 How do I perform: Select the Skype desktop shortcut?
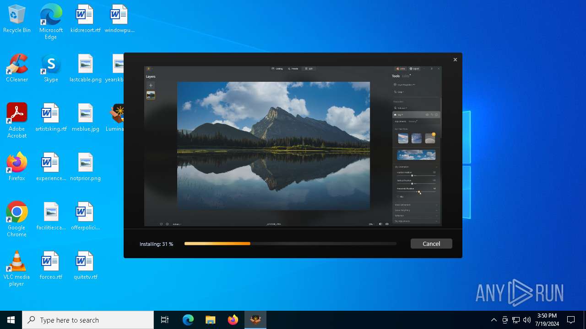(51, 69)
